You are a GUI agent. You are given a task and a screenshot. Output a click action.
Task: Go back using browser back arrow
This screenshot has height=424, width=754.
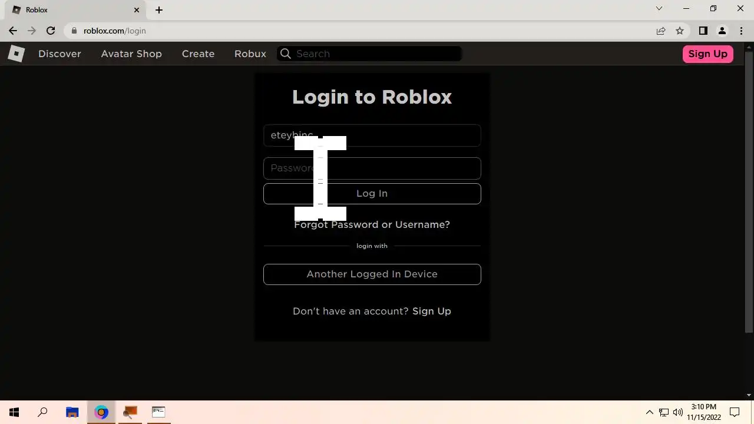(13, 31)
